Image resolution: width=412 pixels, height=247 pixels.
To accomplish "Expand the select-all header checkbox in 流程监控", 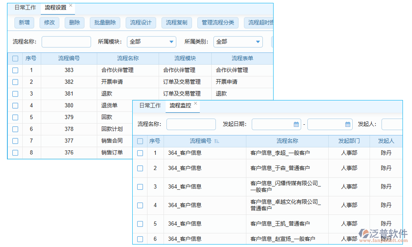I will point(140,141).
